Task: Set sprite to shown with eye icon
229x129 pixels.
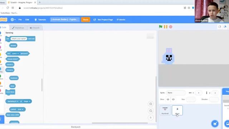Action: pyautogui.click(x=168, y=100)
